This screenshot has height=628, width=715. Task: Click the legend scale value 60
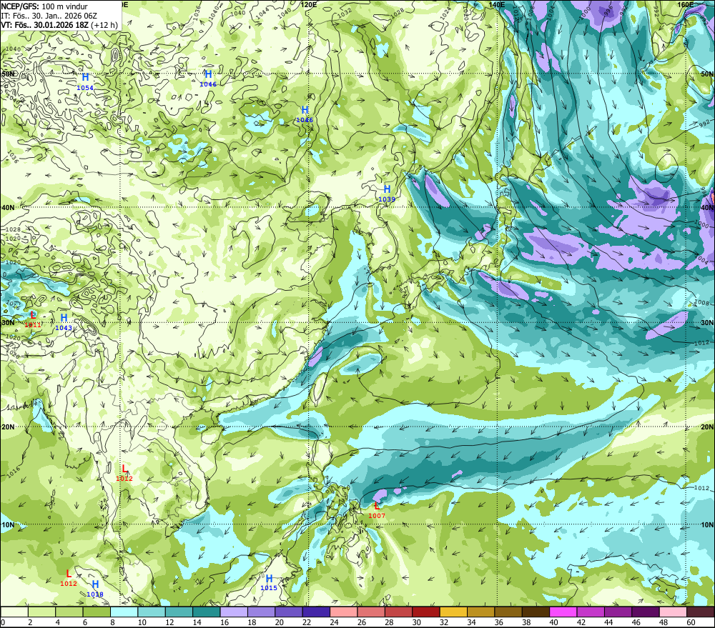691,622
